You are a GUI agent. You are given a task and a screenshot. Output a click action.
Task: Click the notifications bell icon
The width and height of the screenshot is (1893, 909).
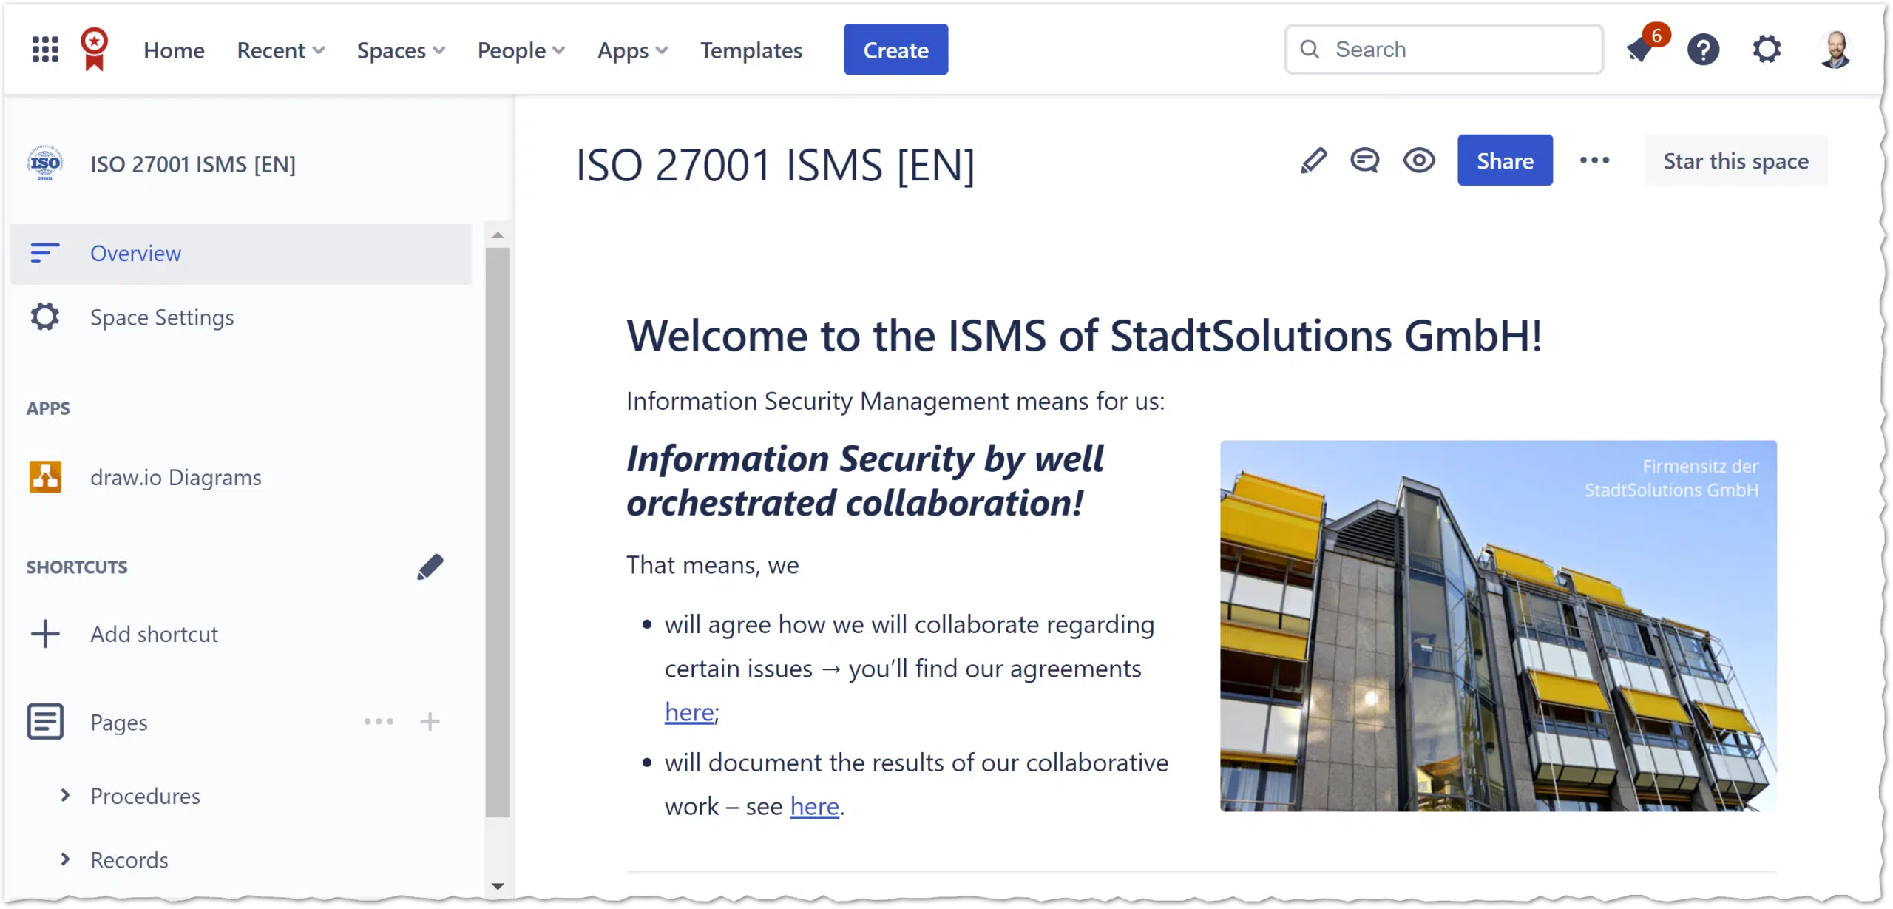(1639, 48)
